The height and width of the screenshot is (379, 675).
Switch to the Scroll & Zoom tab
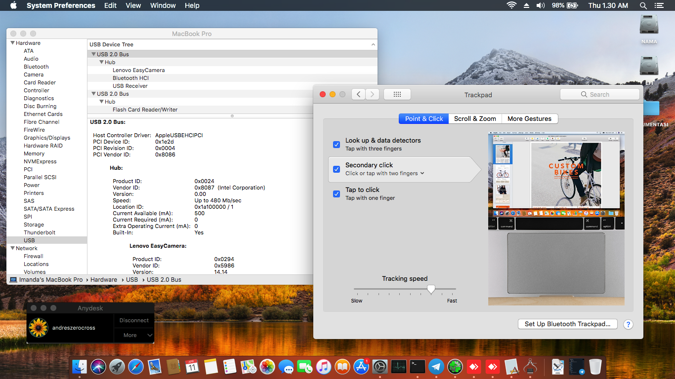475,118
